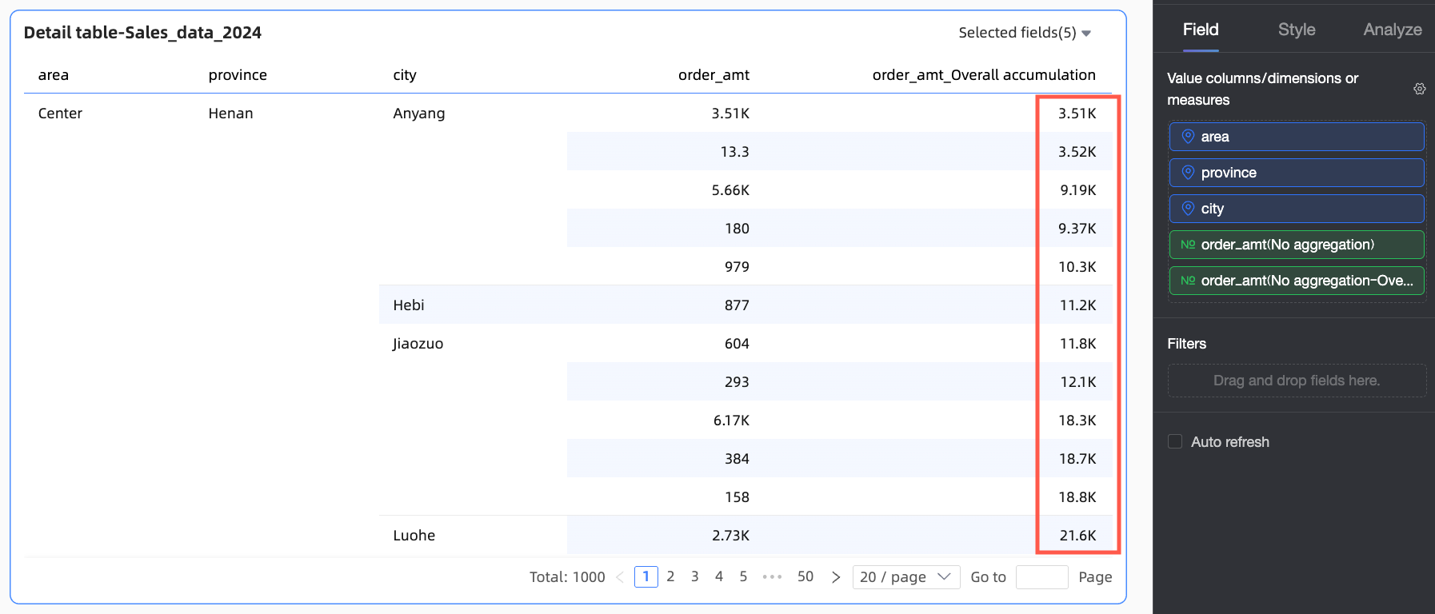The image size is (1435, 614).
Task: Switch to the Style tab
Action: coord(1297,30)
